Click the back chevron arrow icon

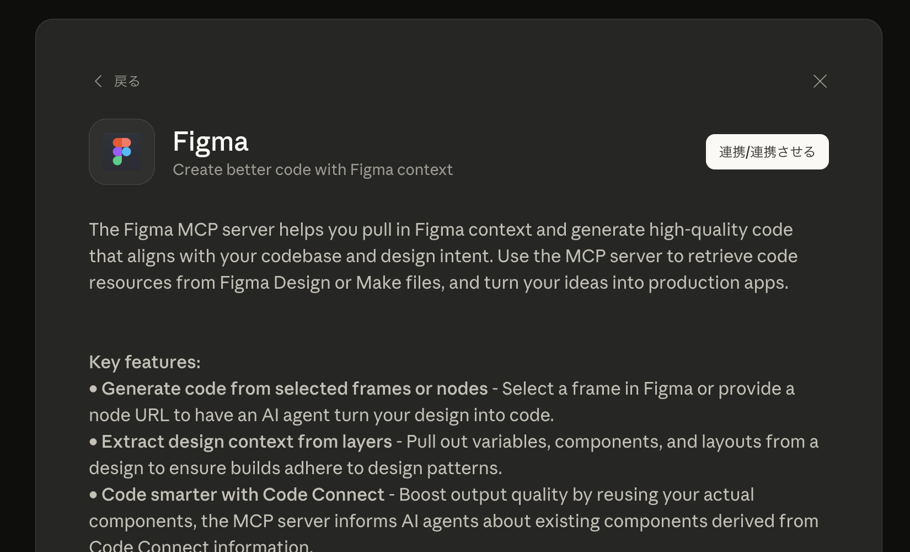coord(98,81)
